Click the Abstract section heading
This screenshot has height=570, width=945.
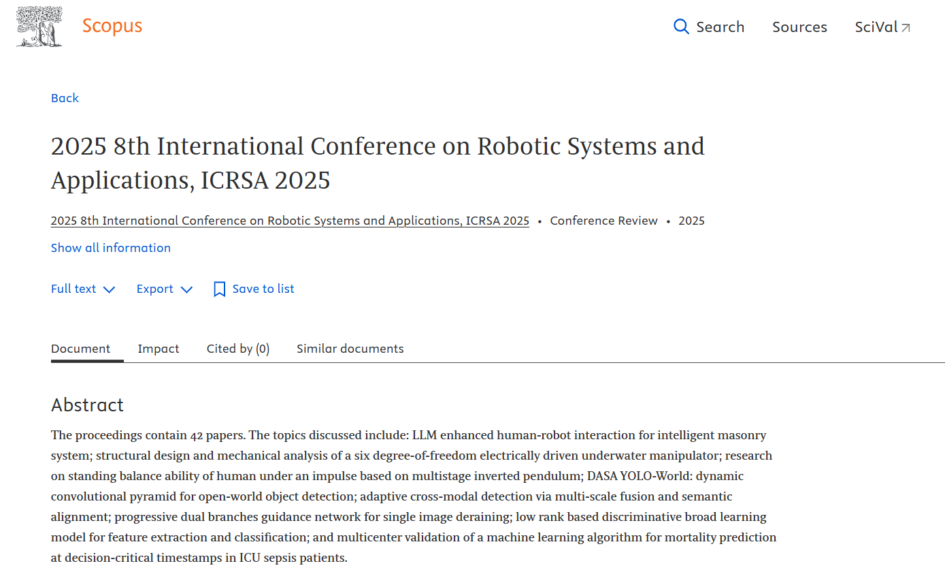tap(87, 405)
